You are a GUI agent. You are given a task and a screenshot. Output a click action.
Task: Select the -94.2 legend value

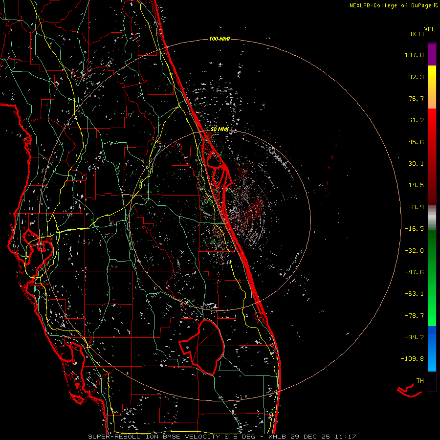pos(414,337)
